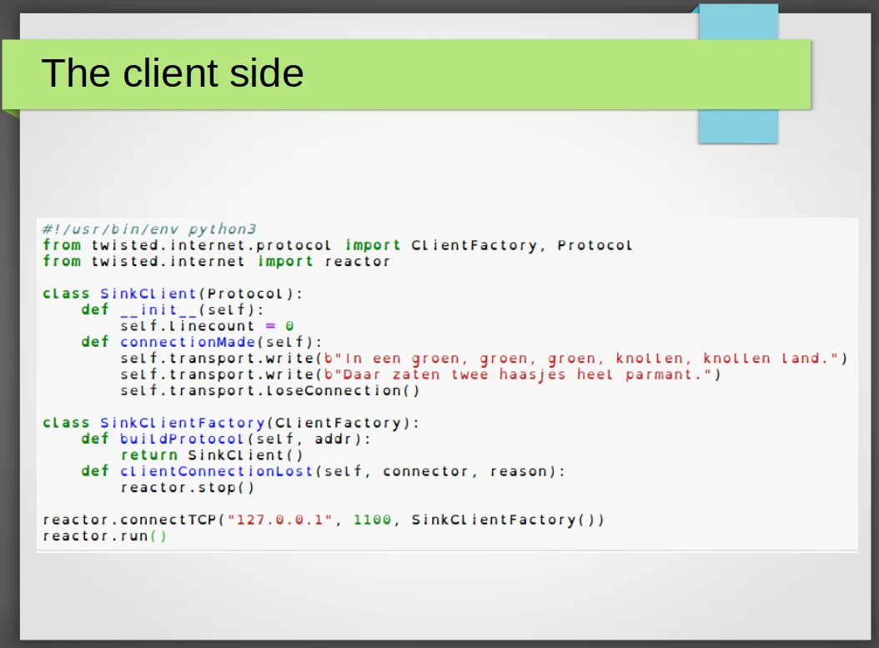Click the slide title "The client side"
The height and width of the screenshot is (648, 879).
click(173, 73)
